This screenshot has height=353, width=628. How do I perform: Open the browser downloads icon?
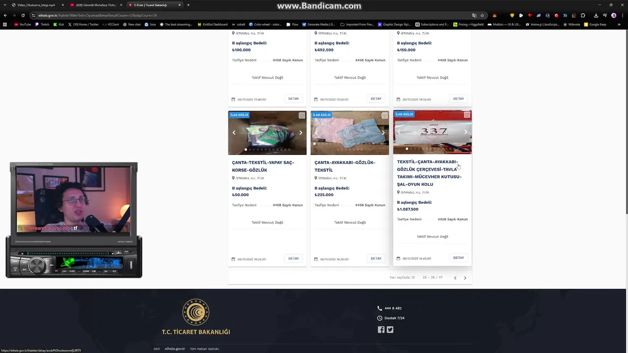pyautogui.click(x=596, y=15)
